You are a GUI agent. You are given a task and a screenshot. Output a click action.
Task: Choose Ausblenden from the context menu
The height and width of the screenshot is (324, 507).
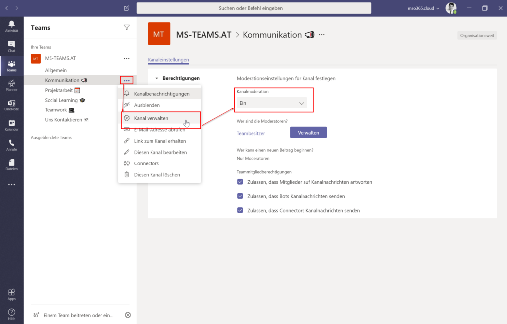pyautogui.click(x=160, y=105)
